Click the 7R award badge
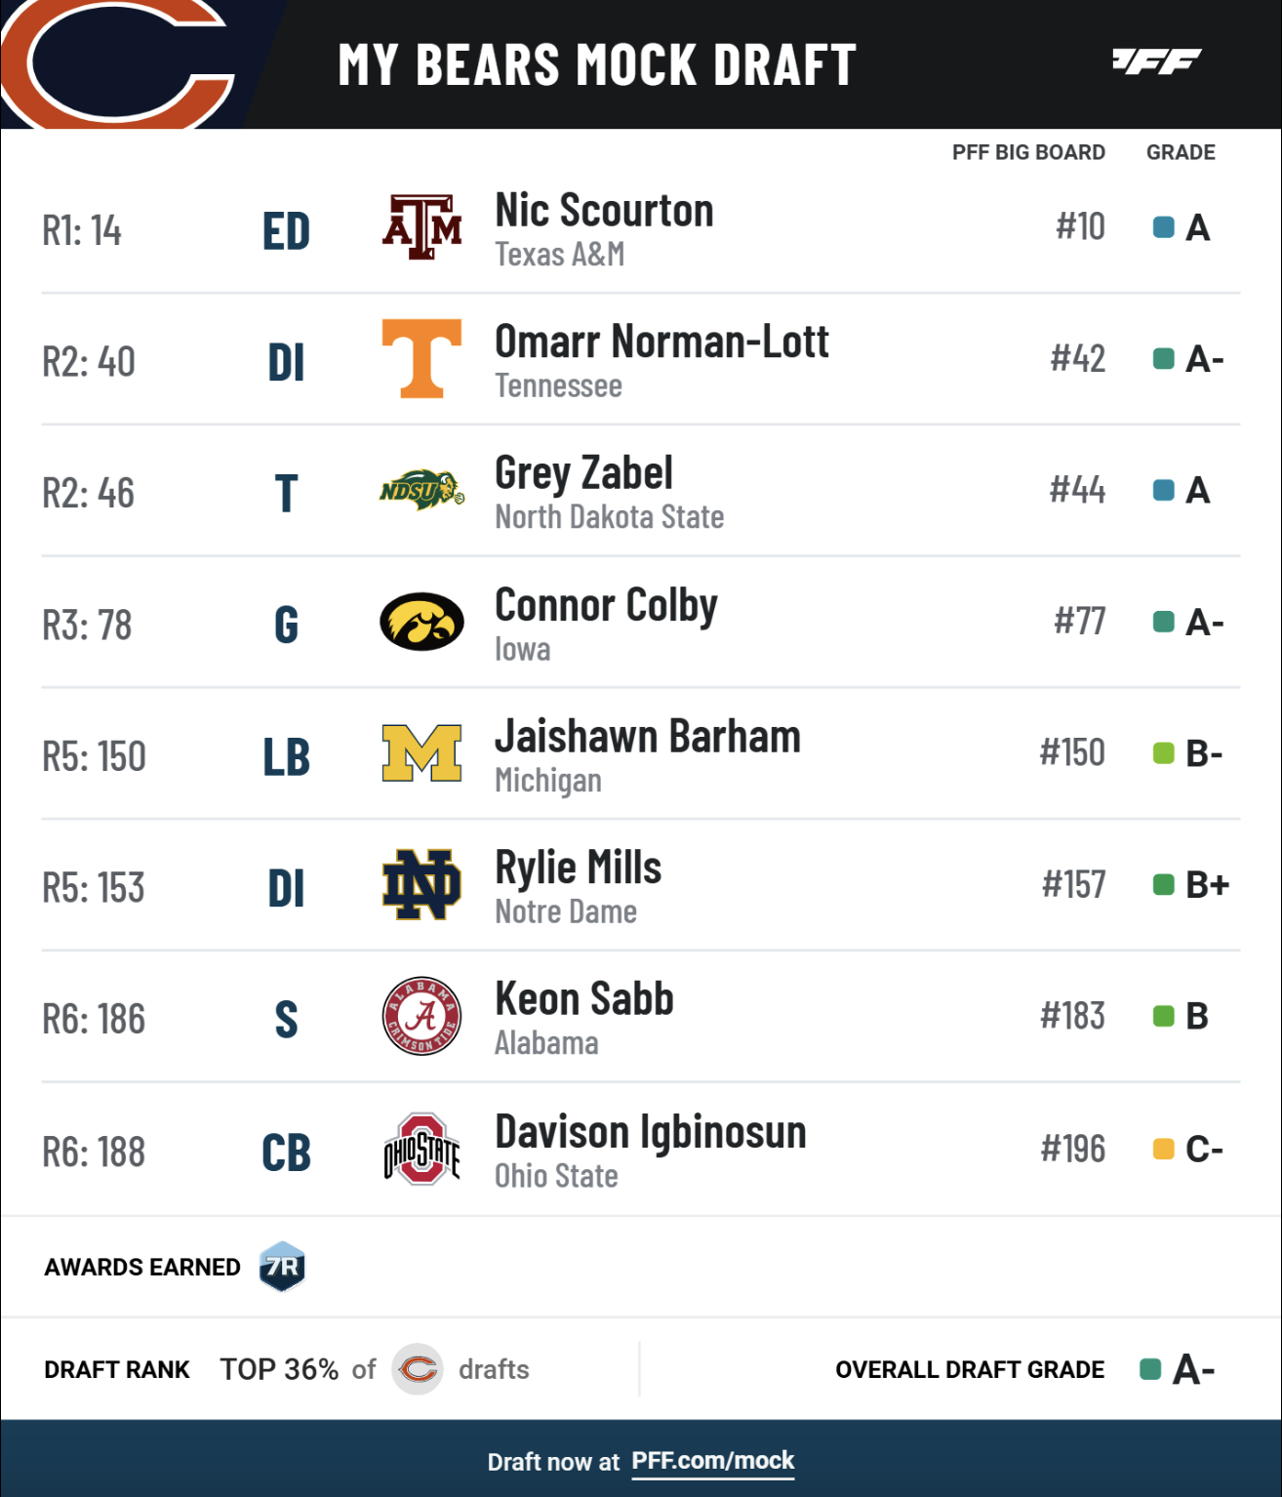The width and height of the screenshot is (1282, 1497). (282, 1267)
